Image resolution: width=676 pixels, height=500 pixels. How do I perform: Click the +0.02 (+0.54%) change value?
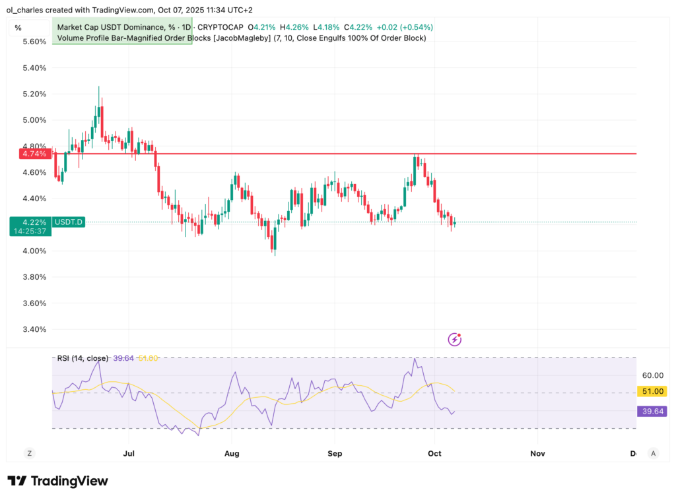point(404,28)
